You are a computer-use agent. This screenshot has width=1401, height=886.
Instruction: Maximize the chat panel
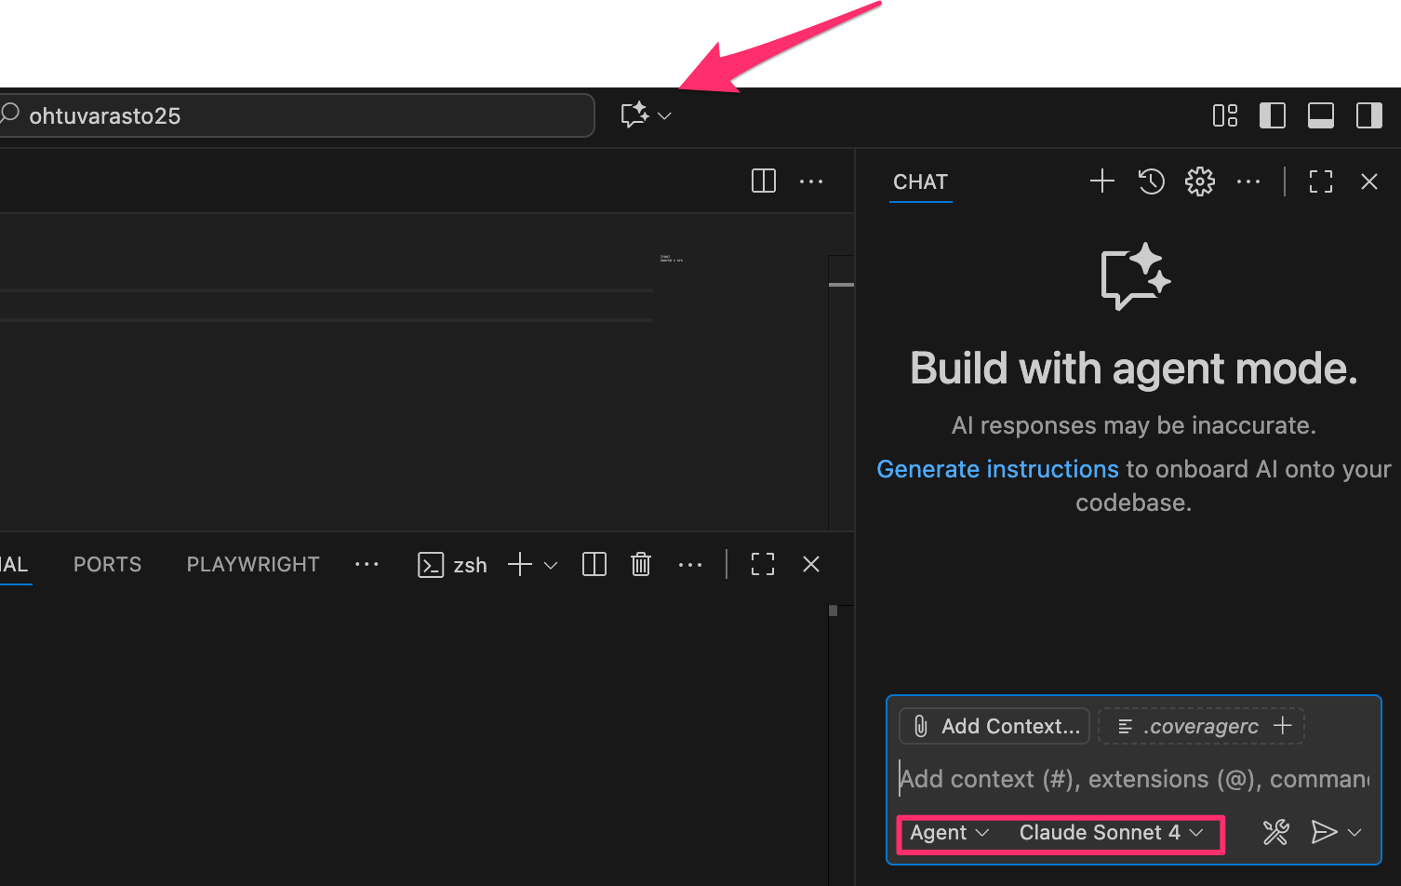coord(1320,181)
